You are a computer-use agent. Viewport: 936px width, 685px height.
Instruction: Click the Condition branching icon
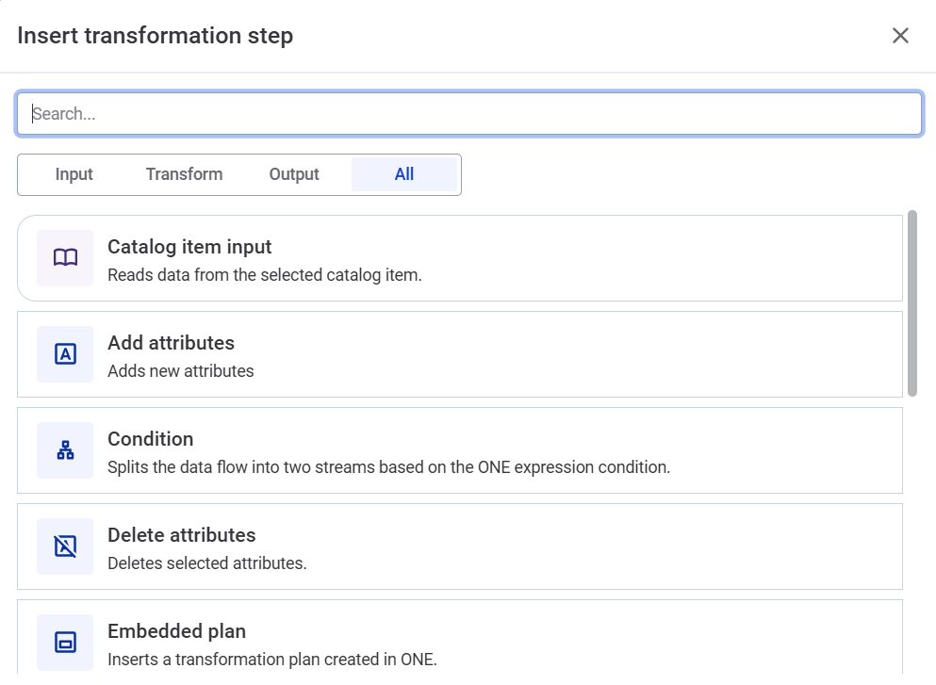coord(65,450)
